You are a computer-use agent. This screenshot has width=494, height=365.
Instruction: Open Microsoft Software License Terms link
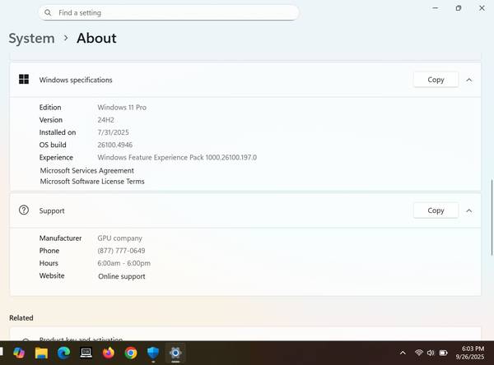[91, 182]
